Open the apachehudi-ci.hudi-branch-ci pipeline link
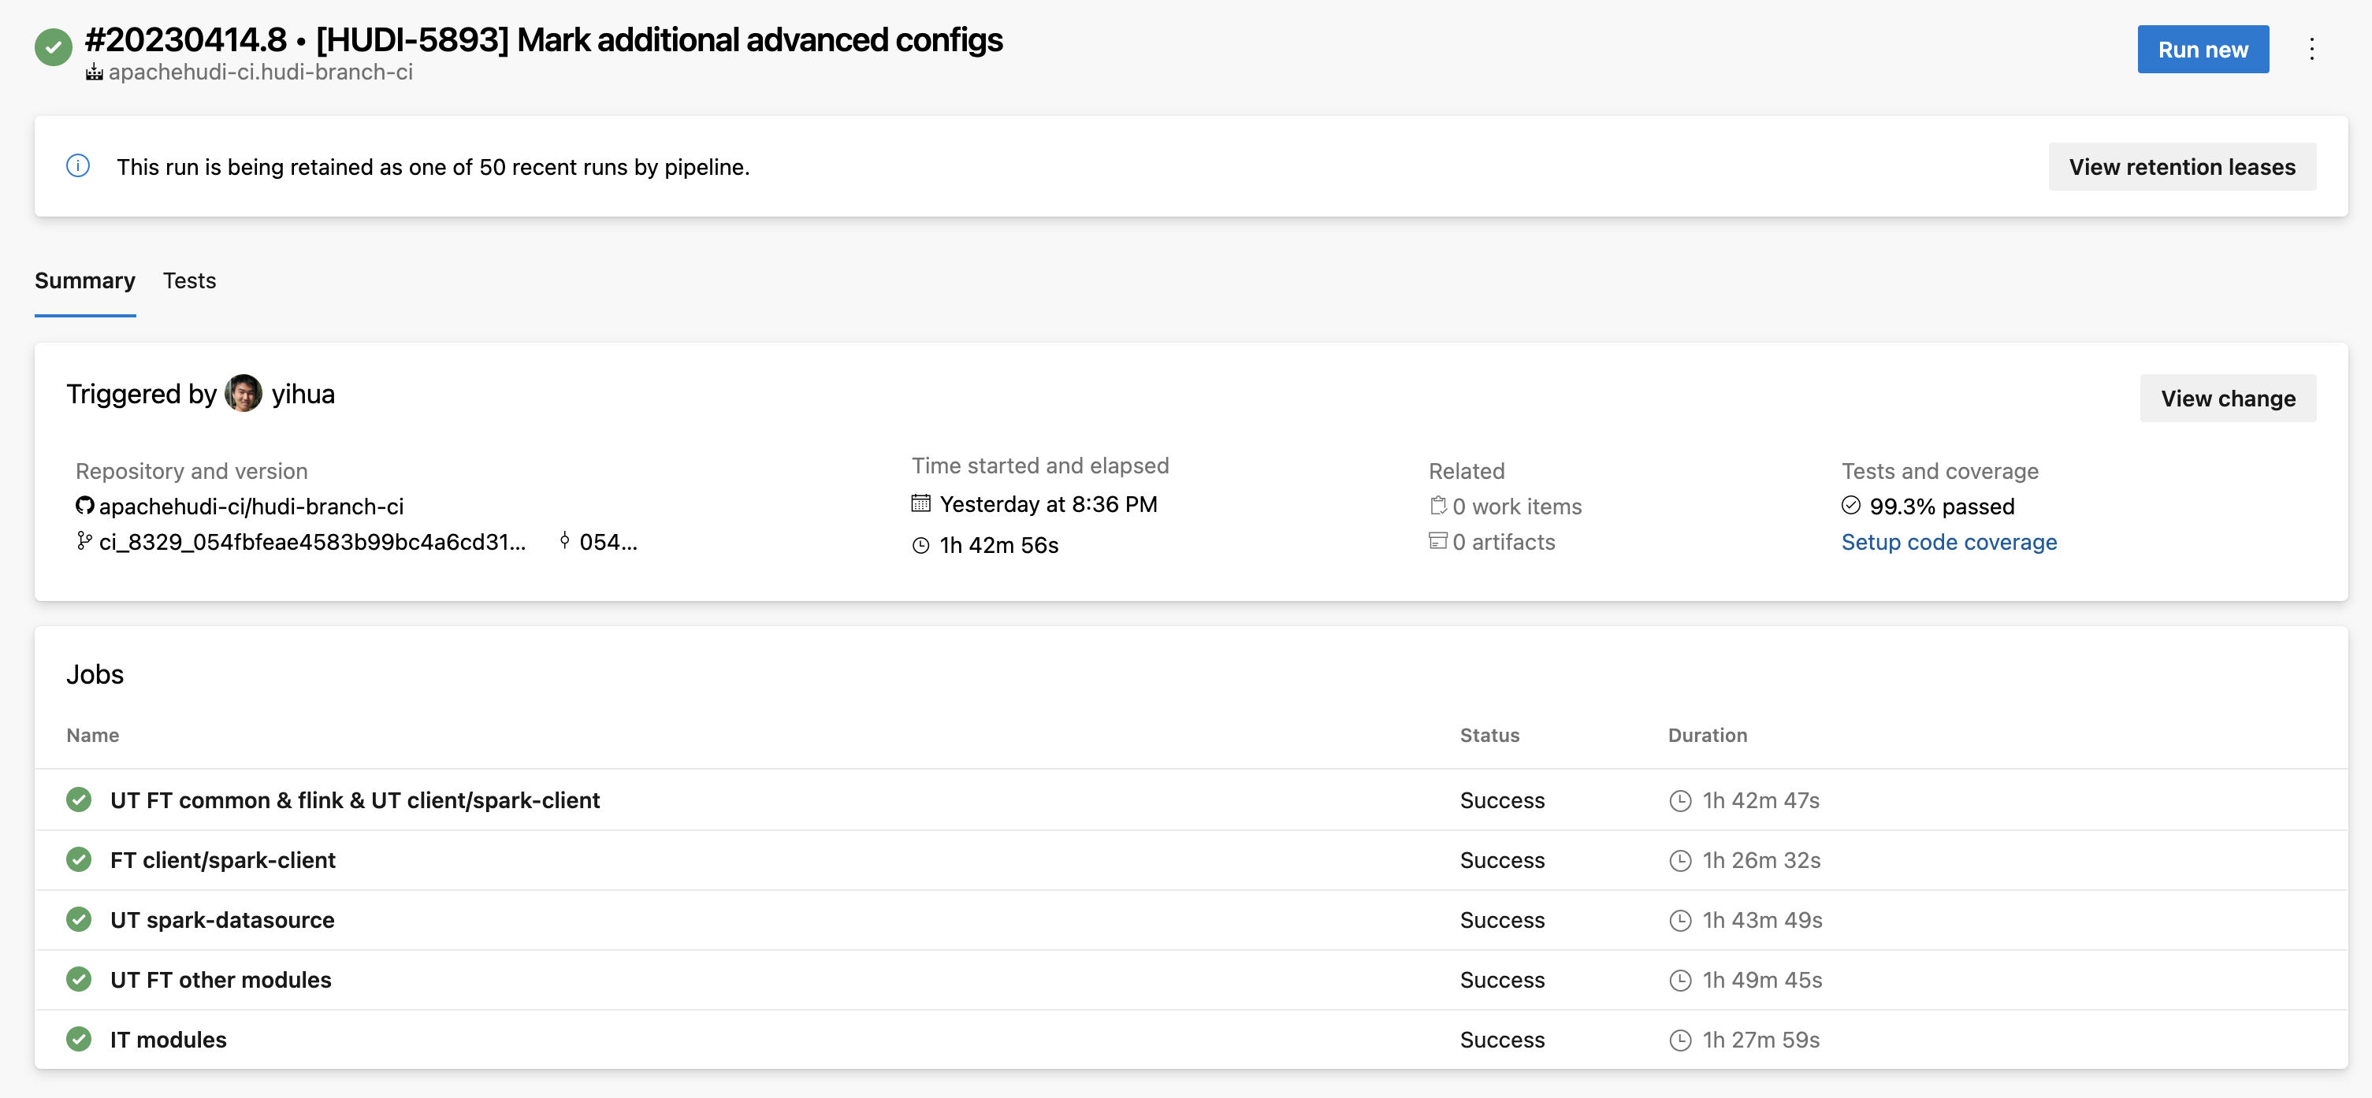Viewport: 2372px width, 1098px height. point(261,72)
